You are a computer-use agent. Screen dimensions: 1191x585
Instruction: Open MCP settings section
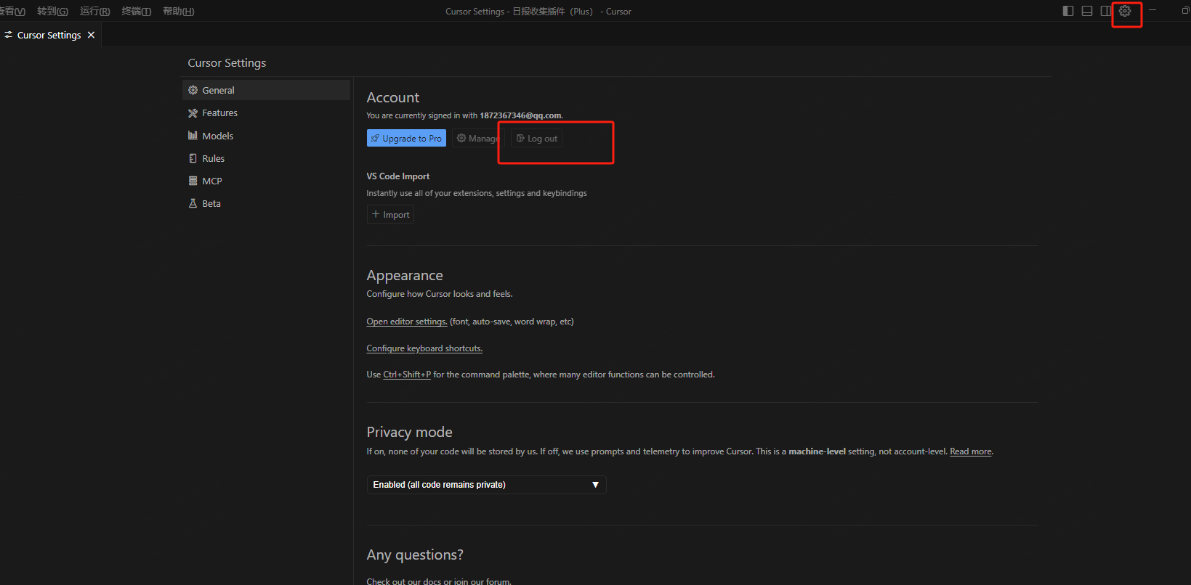pyautogui.click(x=266, y=181)
